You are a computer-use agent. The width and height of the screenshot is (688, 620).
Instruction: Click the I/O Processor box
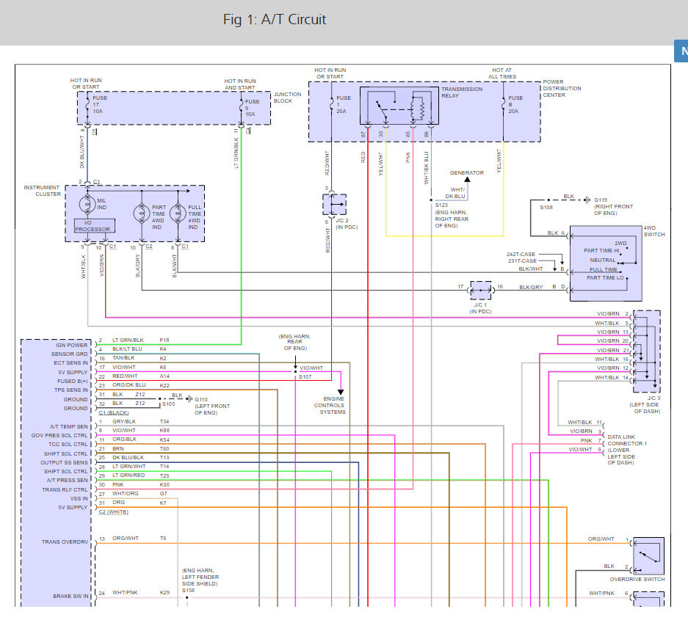click(x=93, y=226)
